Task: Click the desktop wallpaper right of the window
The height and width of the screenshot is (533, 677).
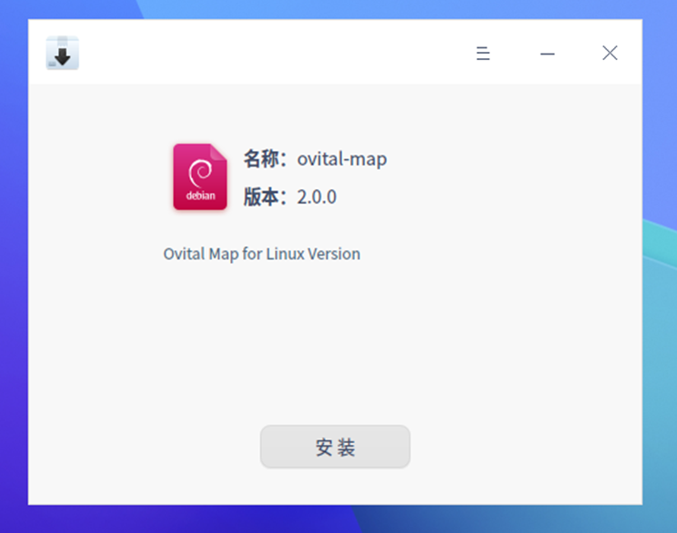Action: click(660, 364)
